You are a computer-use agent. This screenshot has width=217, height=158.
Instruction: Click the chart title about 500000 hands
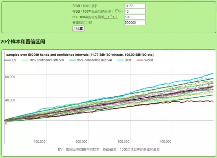click(x=80, y=55)
